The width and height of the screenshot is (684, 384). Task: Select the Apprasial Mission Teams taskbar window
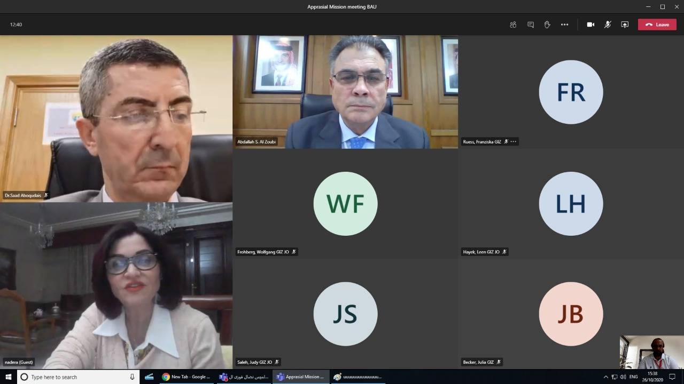300,377
